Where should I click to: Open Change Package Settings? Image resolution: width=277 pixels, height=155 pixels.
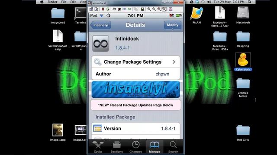click(135, 62)
